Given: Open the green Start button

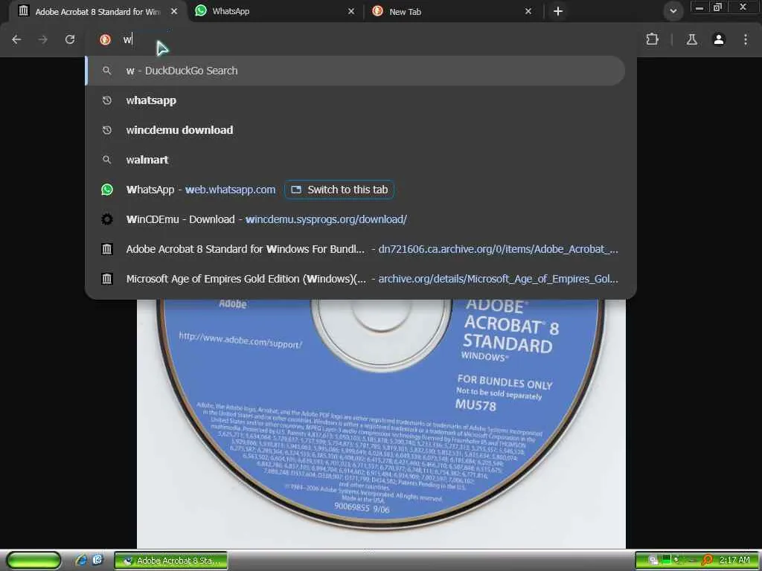Looking at the screenshot, I should (33, 561).
